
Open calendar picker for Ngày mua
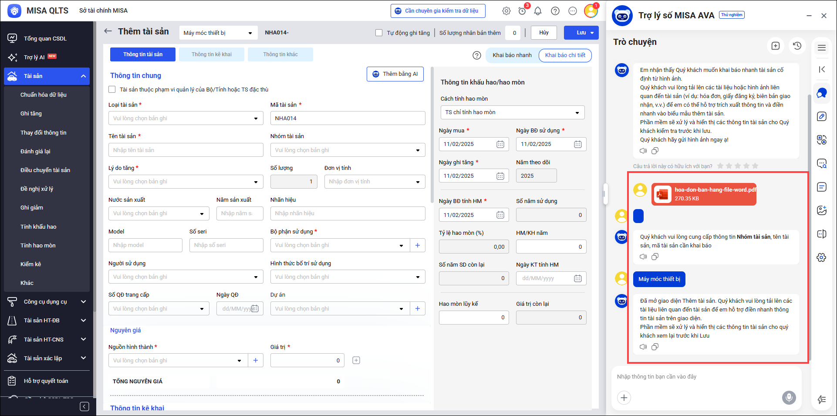point(500,144)
